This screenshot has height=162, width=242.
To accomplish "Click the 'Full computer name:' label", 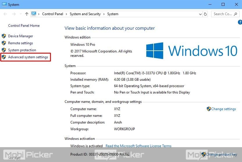I will pos(86,116).
